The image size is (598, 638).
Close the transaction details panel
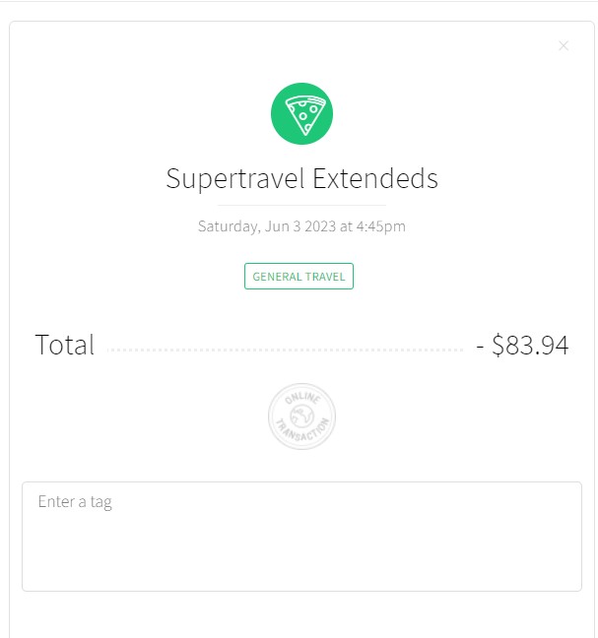[564, 46]
